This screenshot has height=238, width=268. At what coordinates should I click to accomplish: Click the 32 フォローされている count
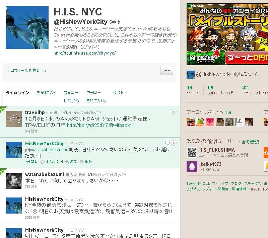pos(255,90)
